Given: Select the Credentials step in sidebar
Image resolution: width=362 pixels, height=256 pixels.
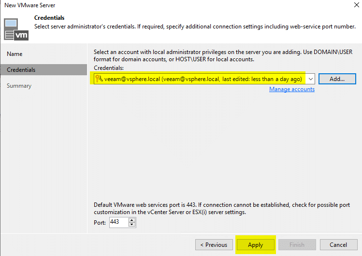Looking at the screenshot, I should [x=43, y=70].
